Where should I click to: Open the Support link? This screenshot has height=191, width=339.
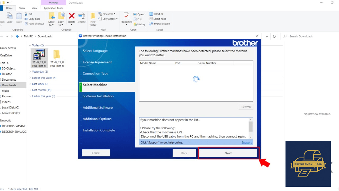(x=247, y=142)
